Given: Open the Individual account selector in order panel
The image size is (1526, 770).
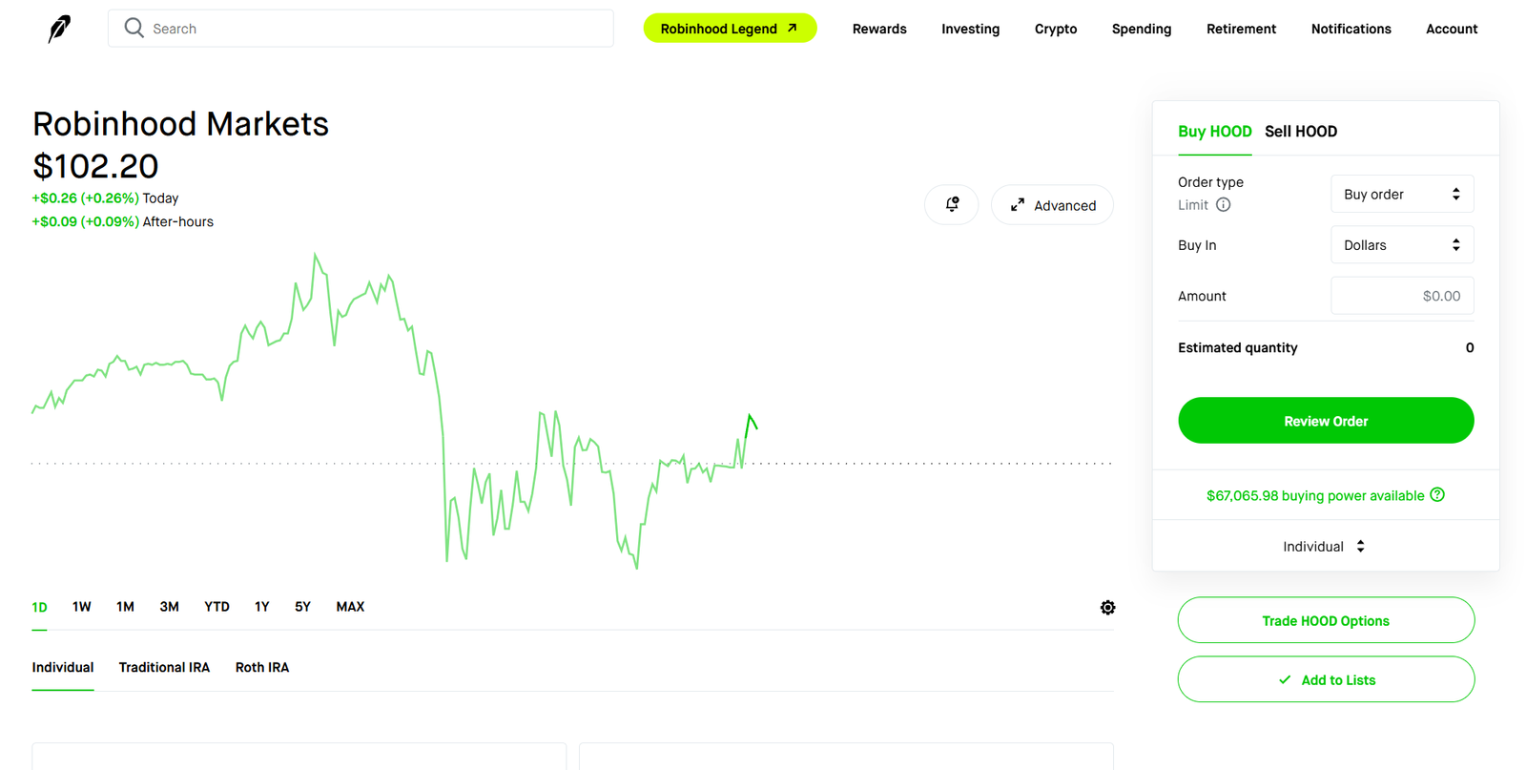Looking at the screenshot, I should tap(1324, 547).
